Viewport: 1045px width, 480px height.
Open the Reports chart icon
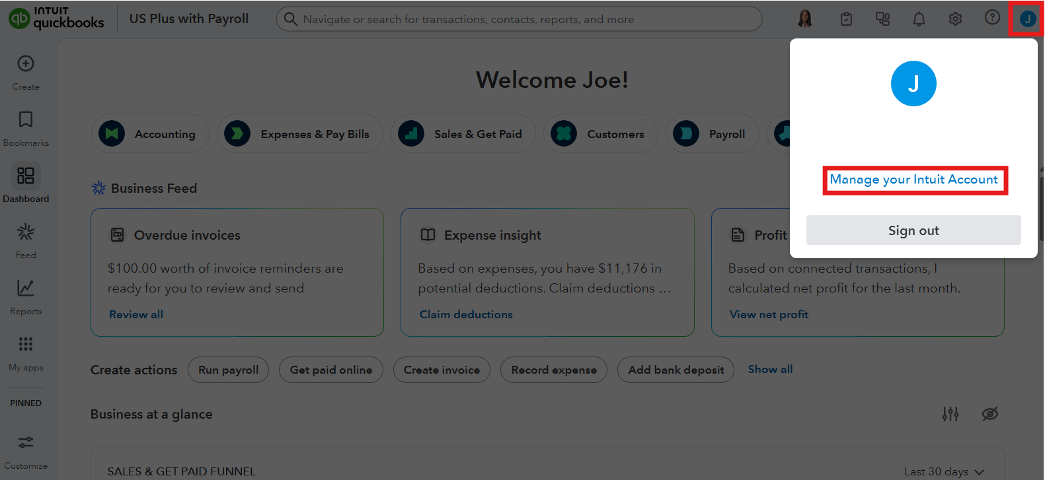click(26, 288)
